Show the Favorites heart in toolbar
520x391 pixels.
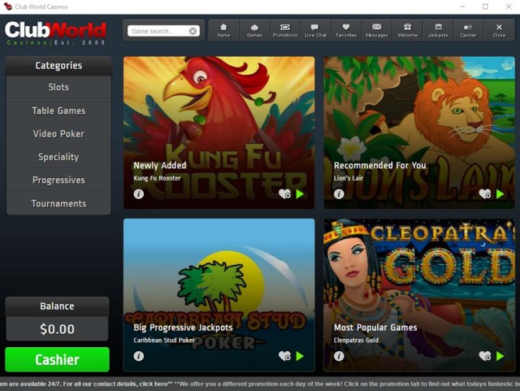pyautogui.click(x=346, y=30)
